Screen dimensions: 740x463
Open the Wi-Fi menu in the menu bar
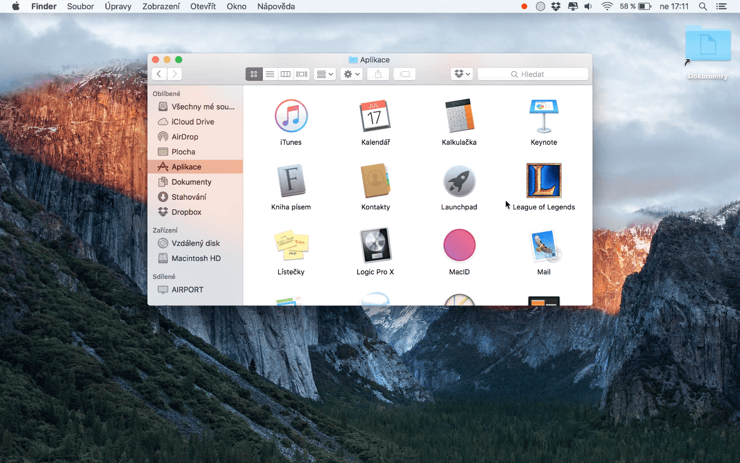(x=607, y=7)
